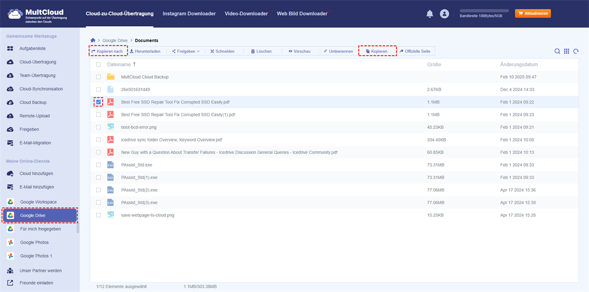Switch to grid view icon
The height and width of the screenshot is (292, 589).
click(566, 51)
